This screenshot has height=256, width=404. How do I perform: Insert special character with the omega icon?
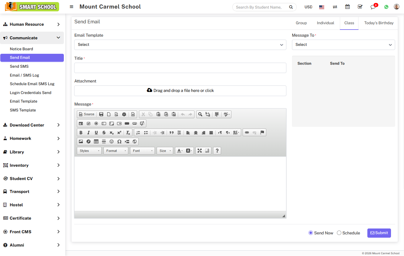pyautogui.click(x=119, y=142)
